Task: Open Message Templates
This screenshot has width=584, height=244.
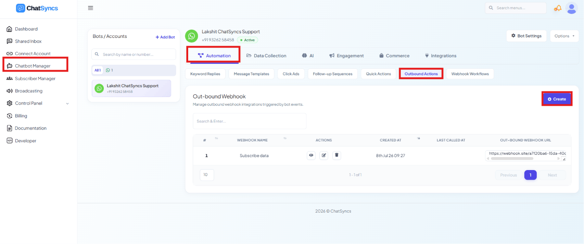Action: pyautogui.click(x=251, y=74)
